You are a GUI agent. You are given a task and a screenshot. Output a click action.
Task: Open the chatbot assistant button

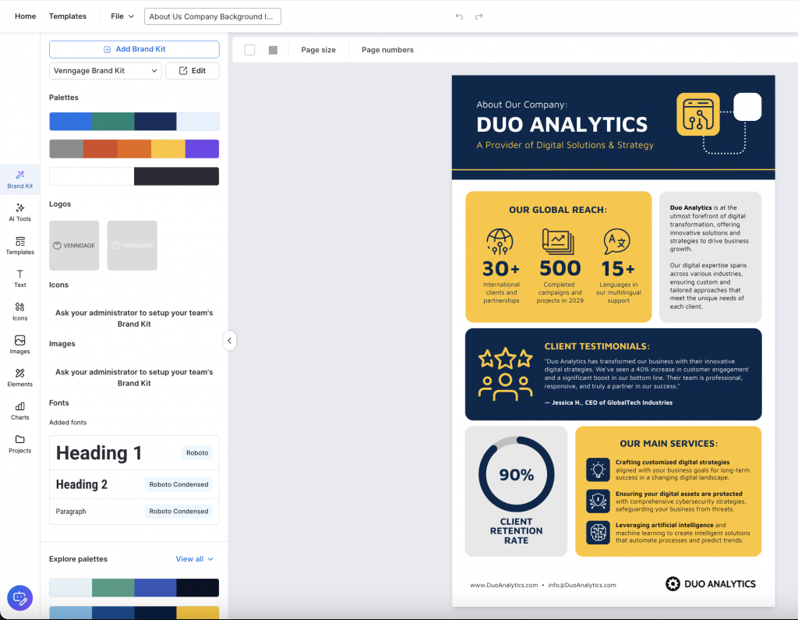pos(19,598)
